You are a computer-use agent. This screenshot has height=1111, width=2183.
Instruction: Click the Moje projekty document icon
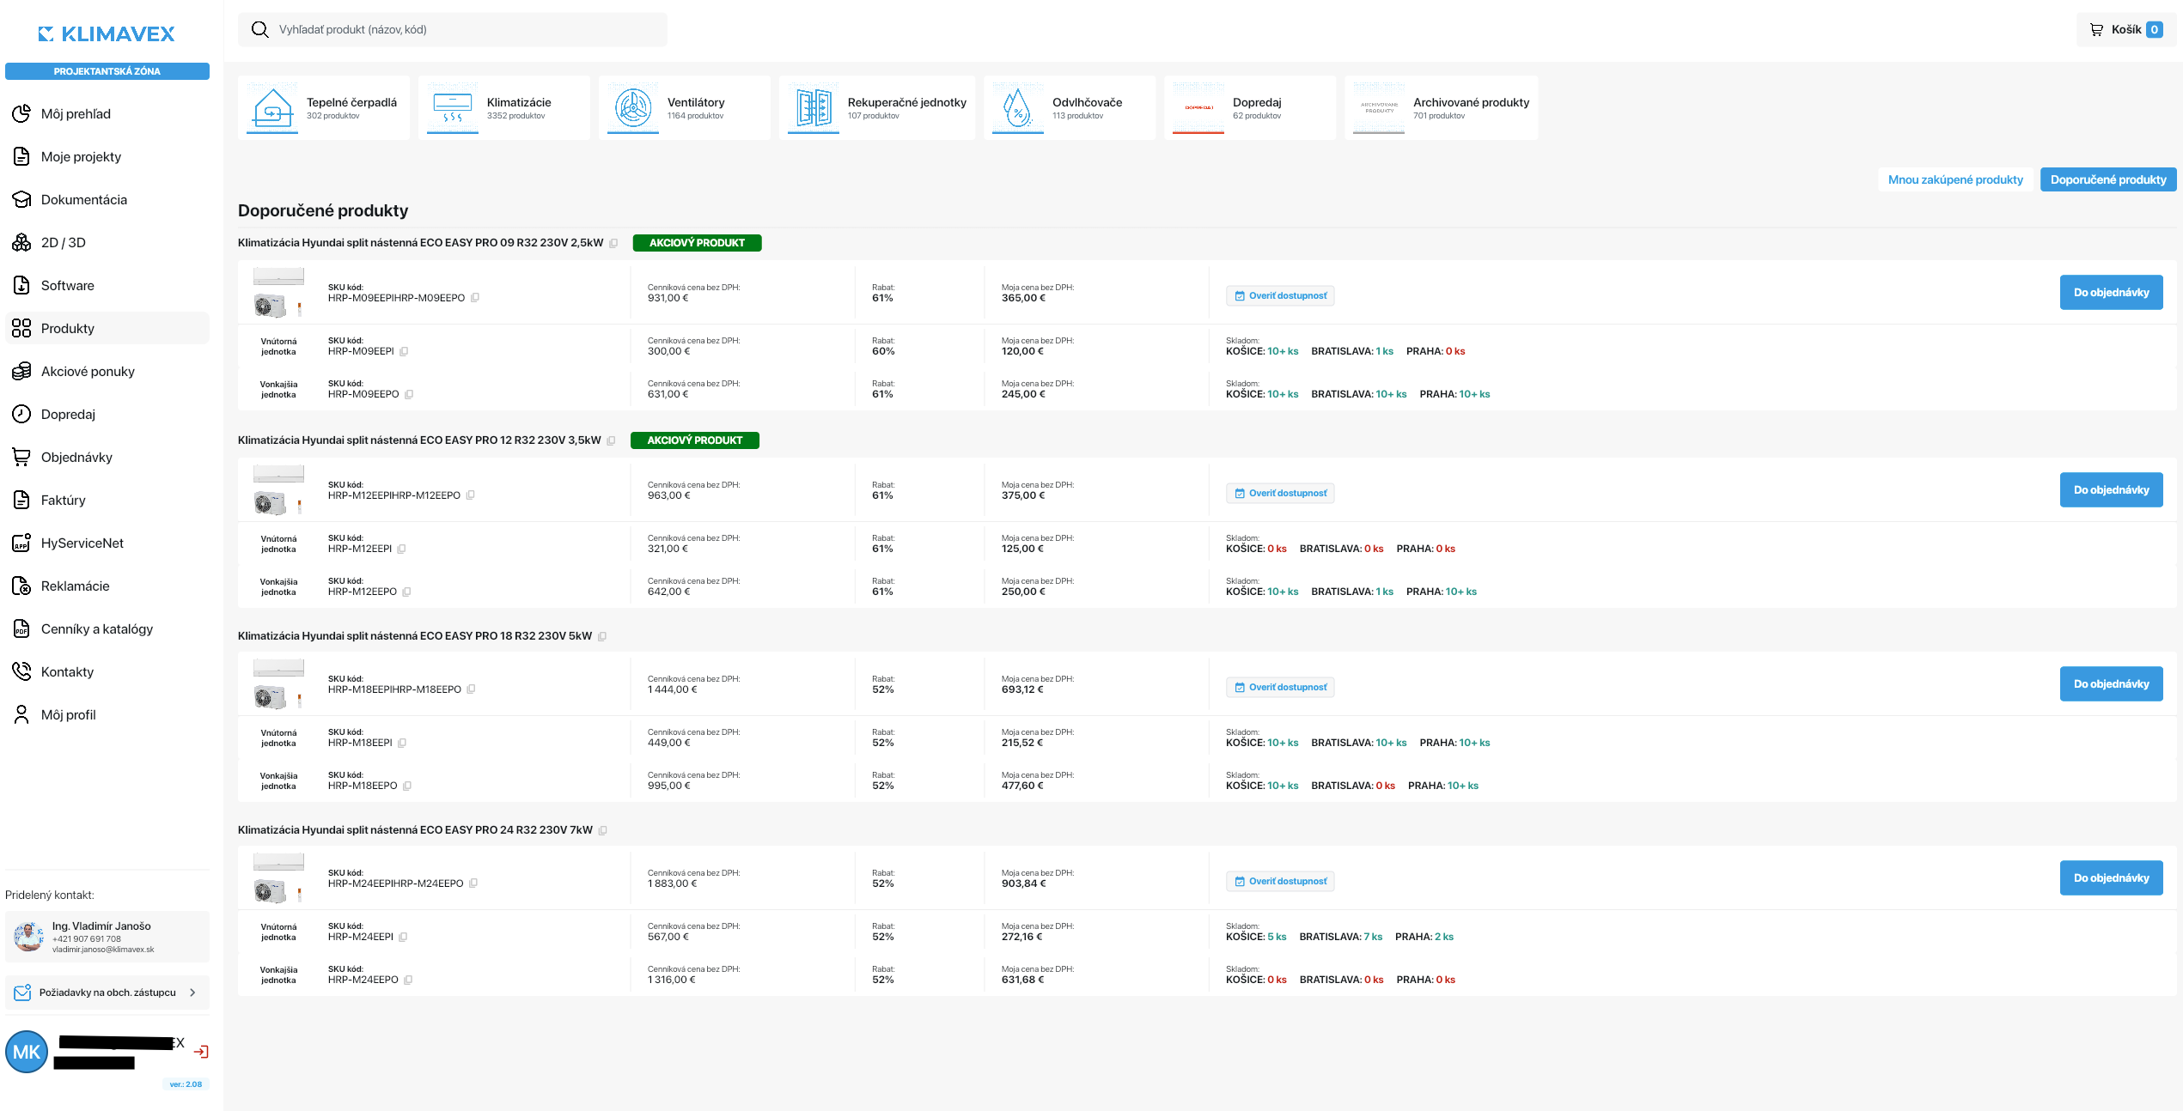(x=21, y=156)
